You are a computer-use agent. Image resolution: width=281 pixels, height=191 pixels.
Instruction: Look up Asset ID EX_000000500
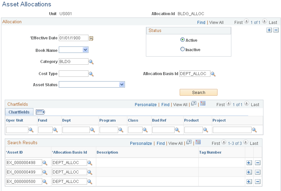45,182
